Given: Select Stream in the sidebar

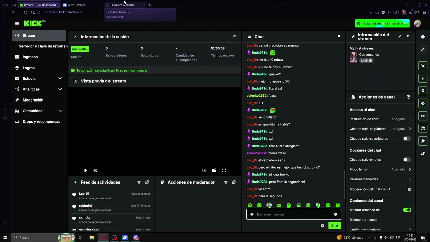Looking at the screenshot, I should click(x=39, y=36).
